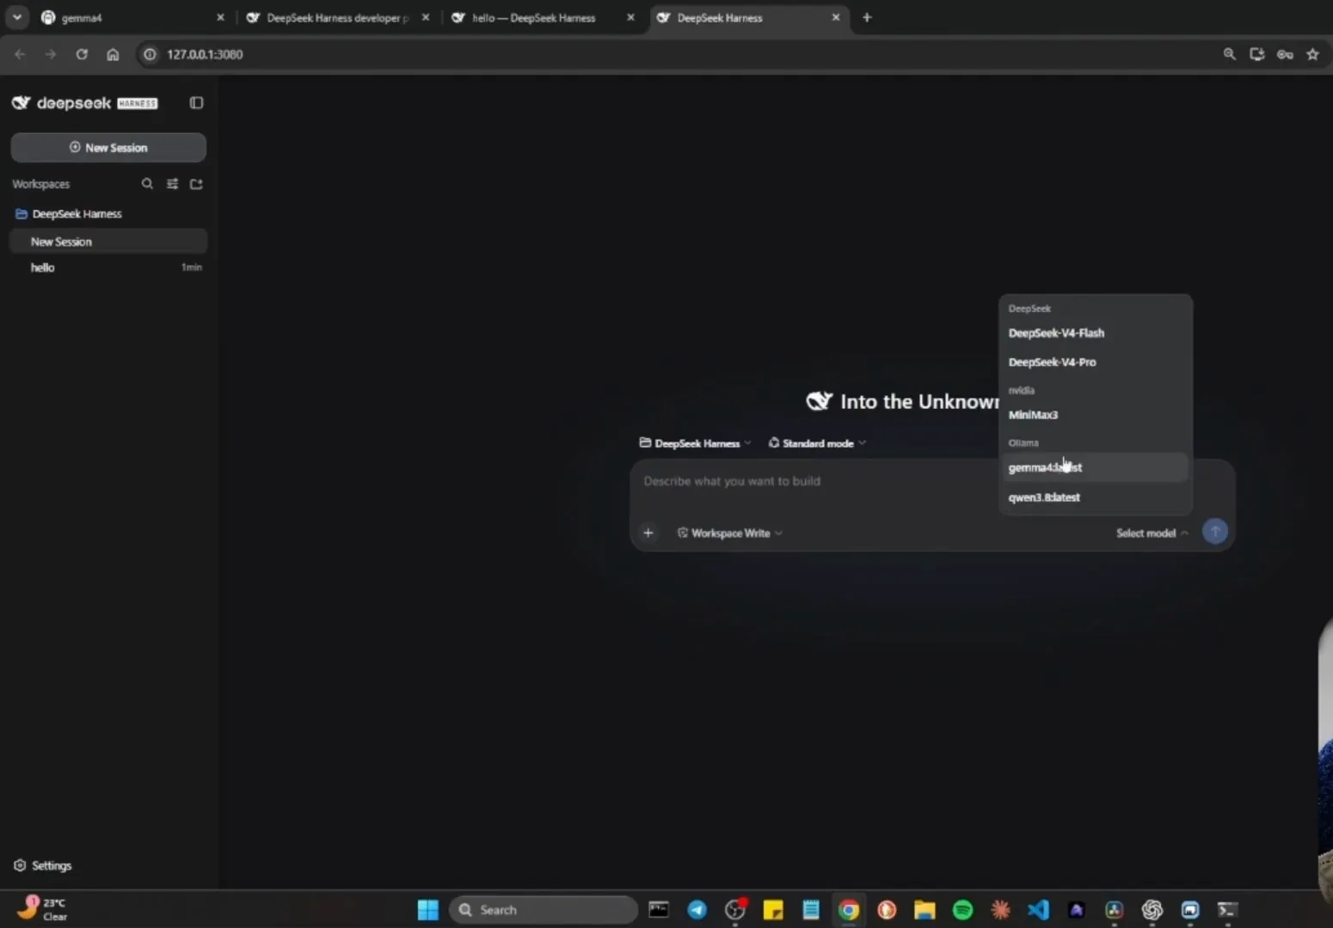This screenshot has width=1333, height=928.
Task: Switch to hello — DeepSeek Harness tab
Action: click(543, 17)
